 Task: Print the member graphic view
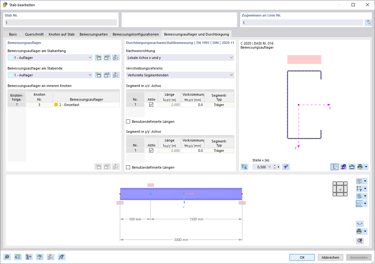[x=359, y=231]
